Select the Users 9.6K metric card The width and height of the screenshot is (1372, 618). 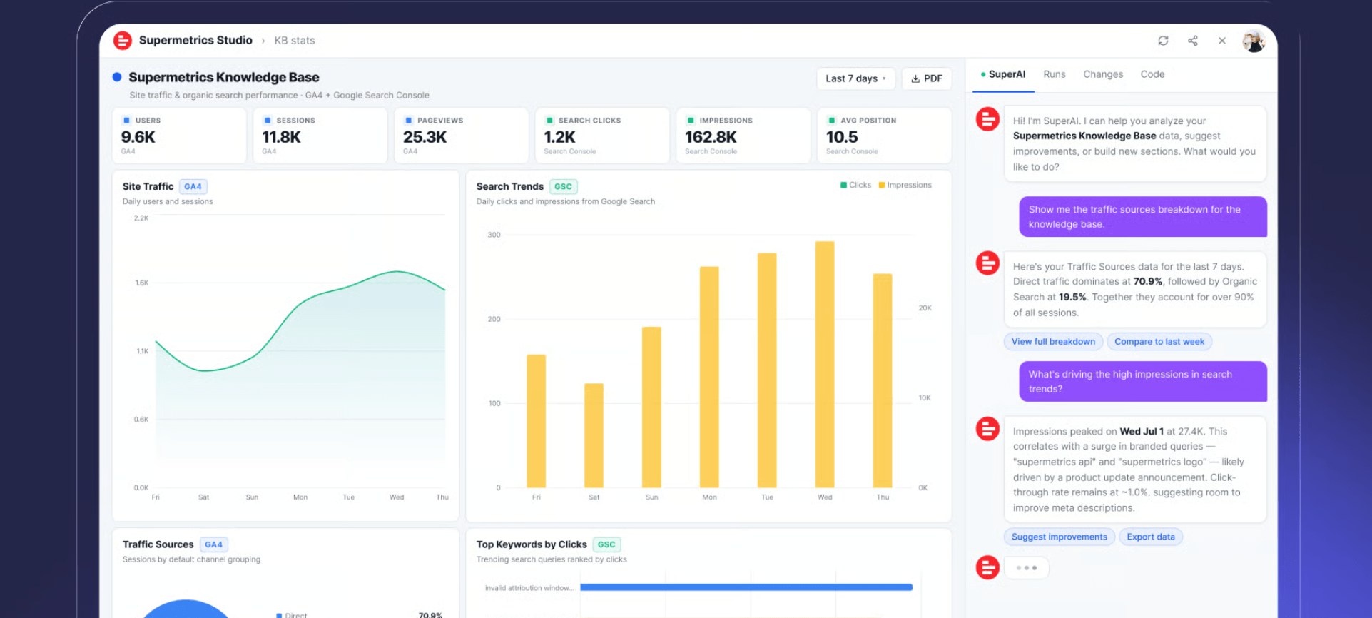(x=179, y=136)
